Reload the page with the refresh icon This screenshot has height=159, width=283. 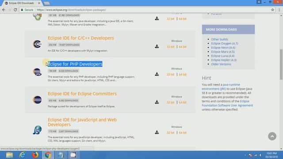coord(15,10)
